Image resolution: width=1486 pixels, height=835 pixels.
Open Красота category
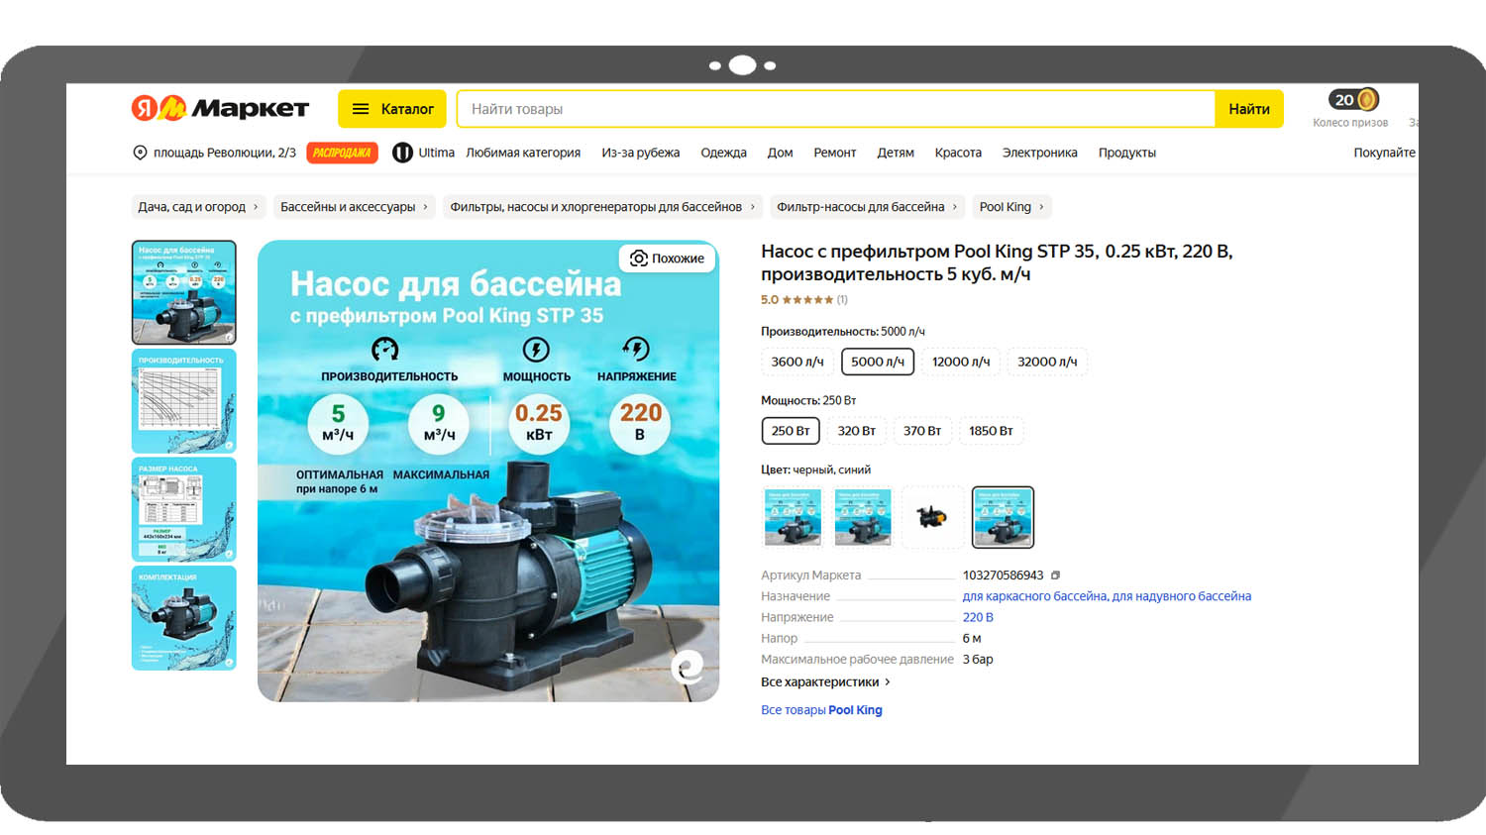pos(958,153)
